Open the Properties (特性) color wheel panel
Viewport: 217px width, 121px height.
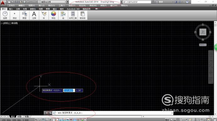click(x=53, y=15)
